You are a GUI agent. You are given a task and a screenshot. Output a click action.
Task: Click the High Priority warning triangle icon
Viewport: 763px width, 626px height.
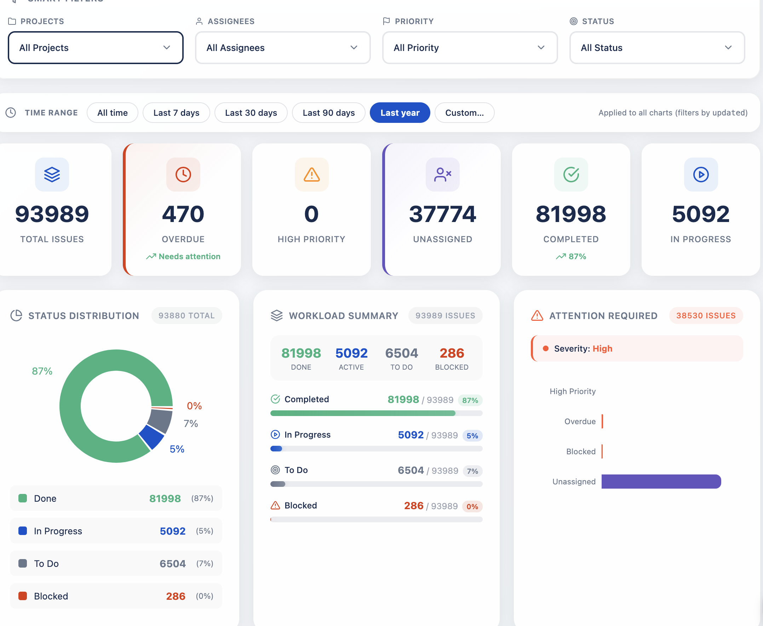point(311,175)
